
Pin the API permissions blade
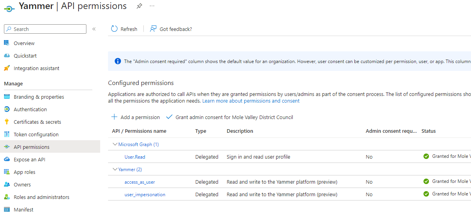(x=139, y=6)
